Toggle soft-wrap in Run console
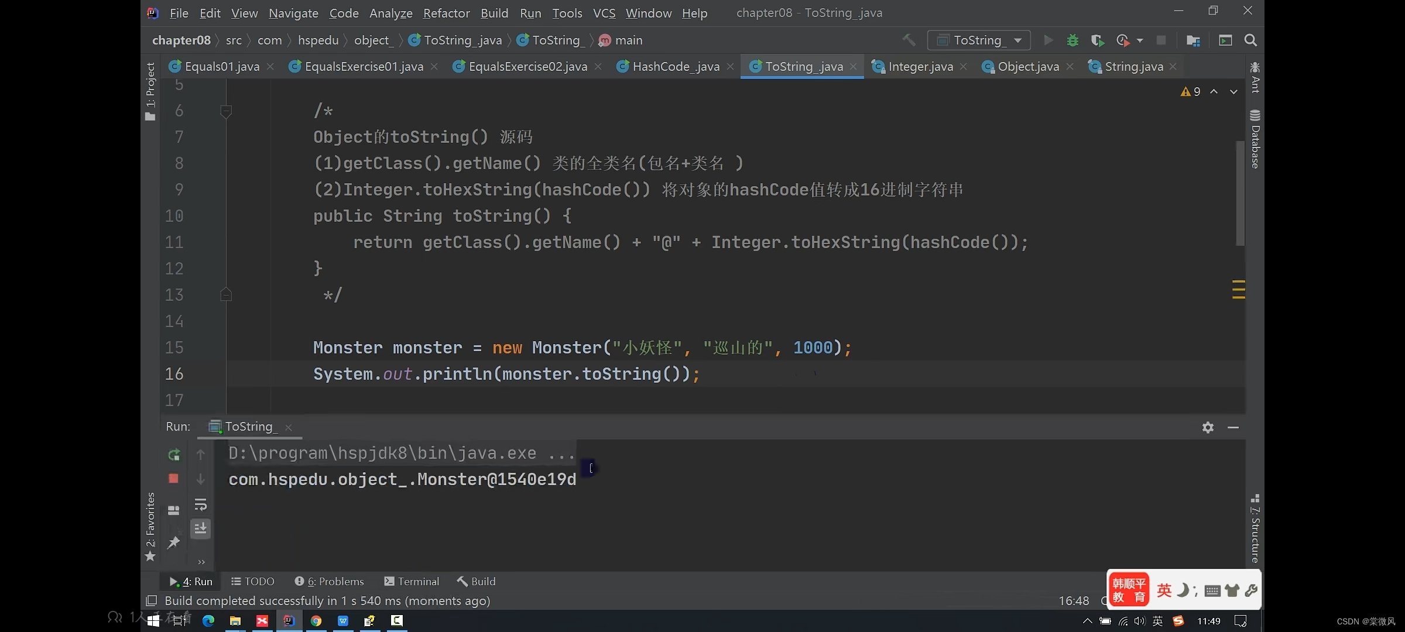Screen dimensions: 1405x632 pos(201,504)
